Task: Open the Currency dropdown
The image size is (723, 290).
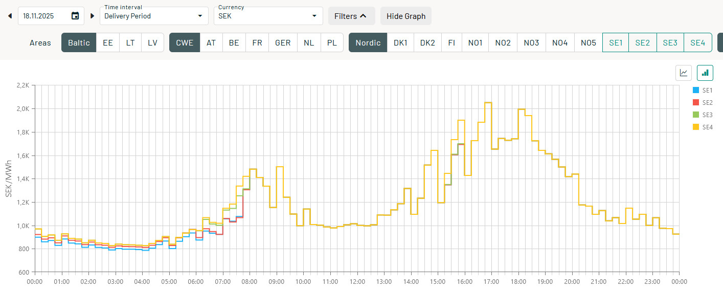Action: [x=268, y=16]
